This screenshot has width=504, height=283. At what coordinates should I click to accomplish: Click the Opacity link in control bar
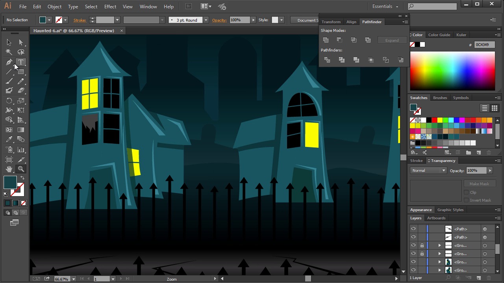[219, 20]
